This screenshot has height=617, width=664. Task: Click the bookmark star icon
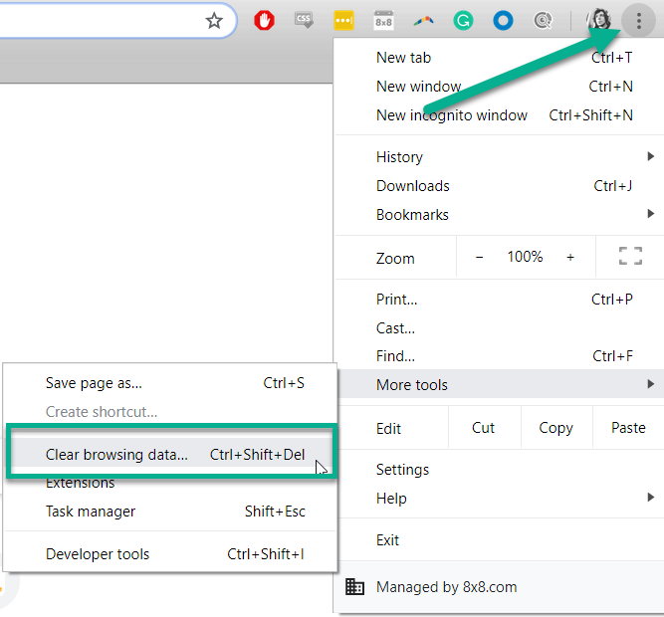[214, 21]
